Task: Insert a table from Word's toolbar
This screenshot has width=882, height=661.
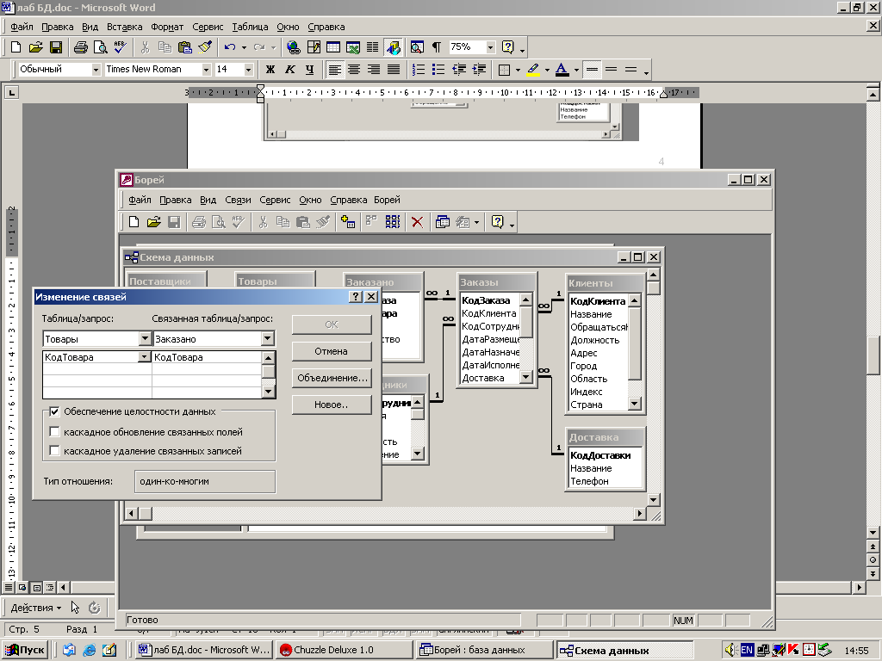Action: [333, 47]
